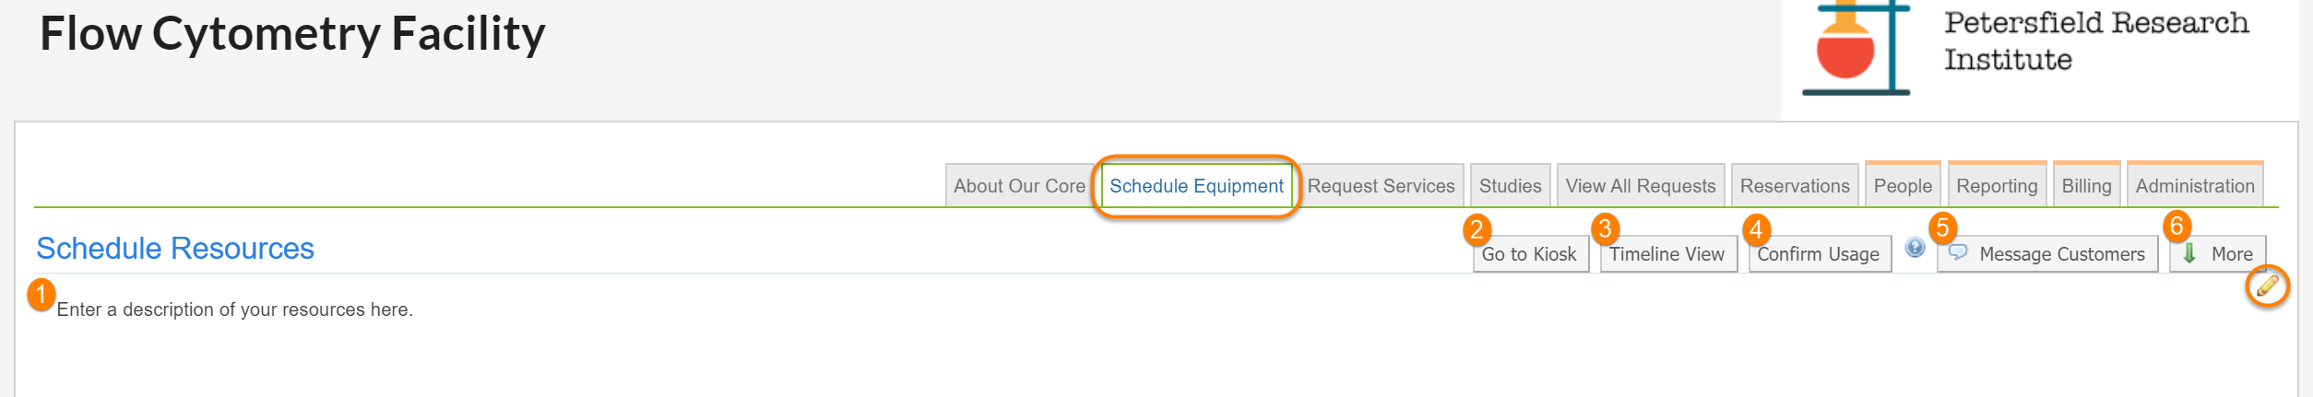The image size is (2313, 397).
Task: Click the blue help question icon
Action: (1915, 248)
